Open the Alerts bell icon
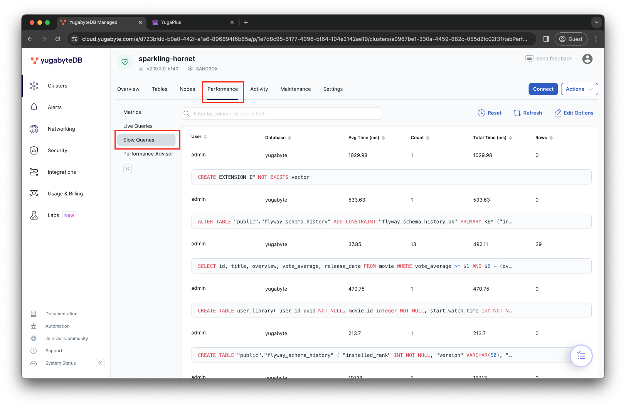The width and height of the screenshot is (626, 407). (x=34, y=107)
